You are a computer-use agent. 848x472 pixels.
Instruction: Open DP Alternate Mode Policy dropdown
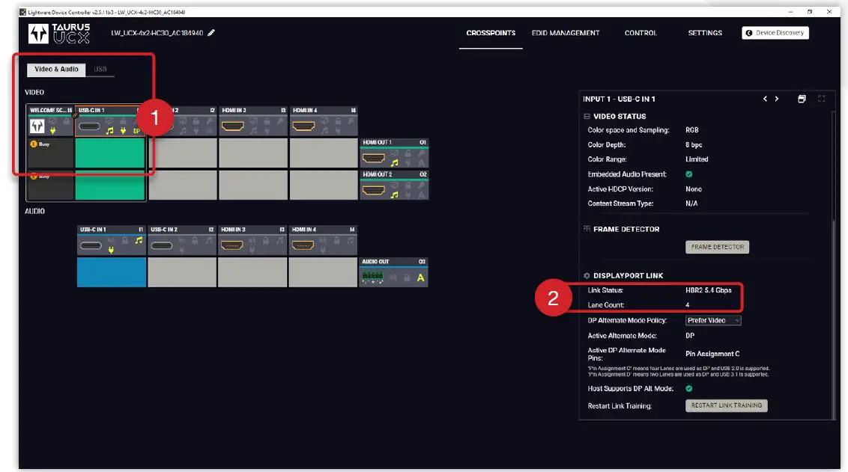pos(713,320)
